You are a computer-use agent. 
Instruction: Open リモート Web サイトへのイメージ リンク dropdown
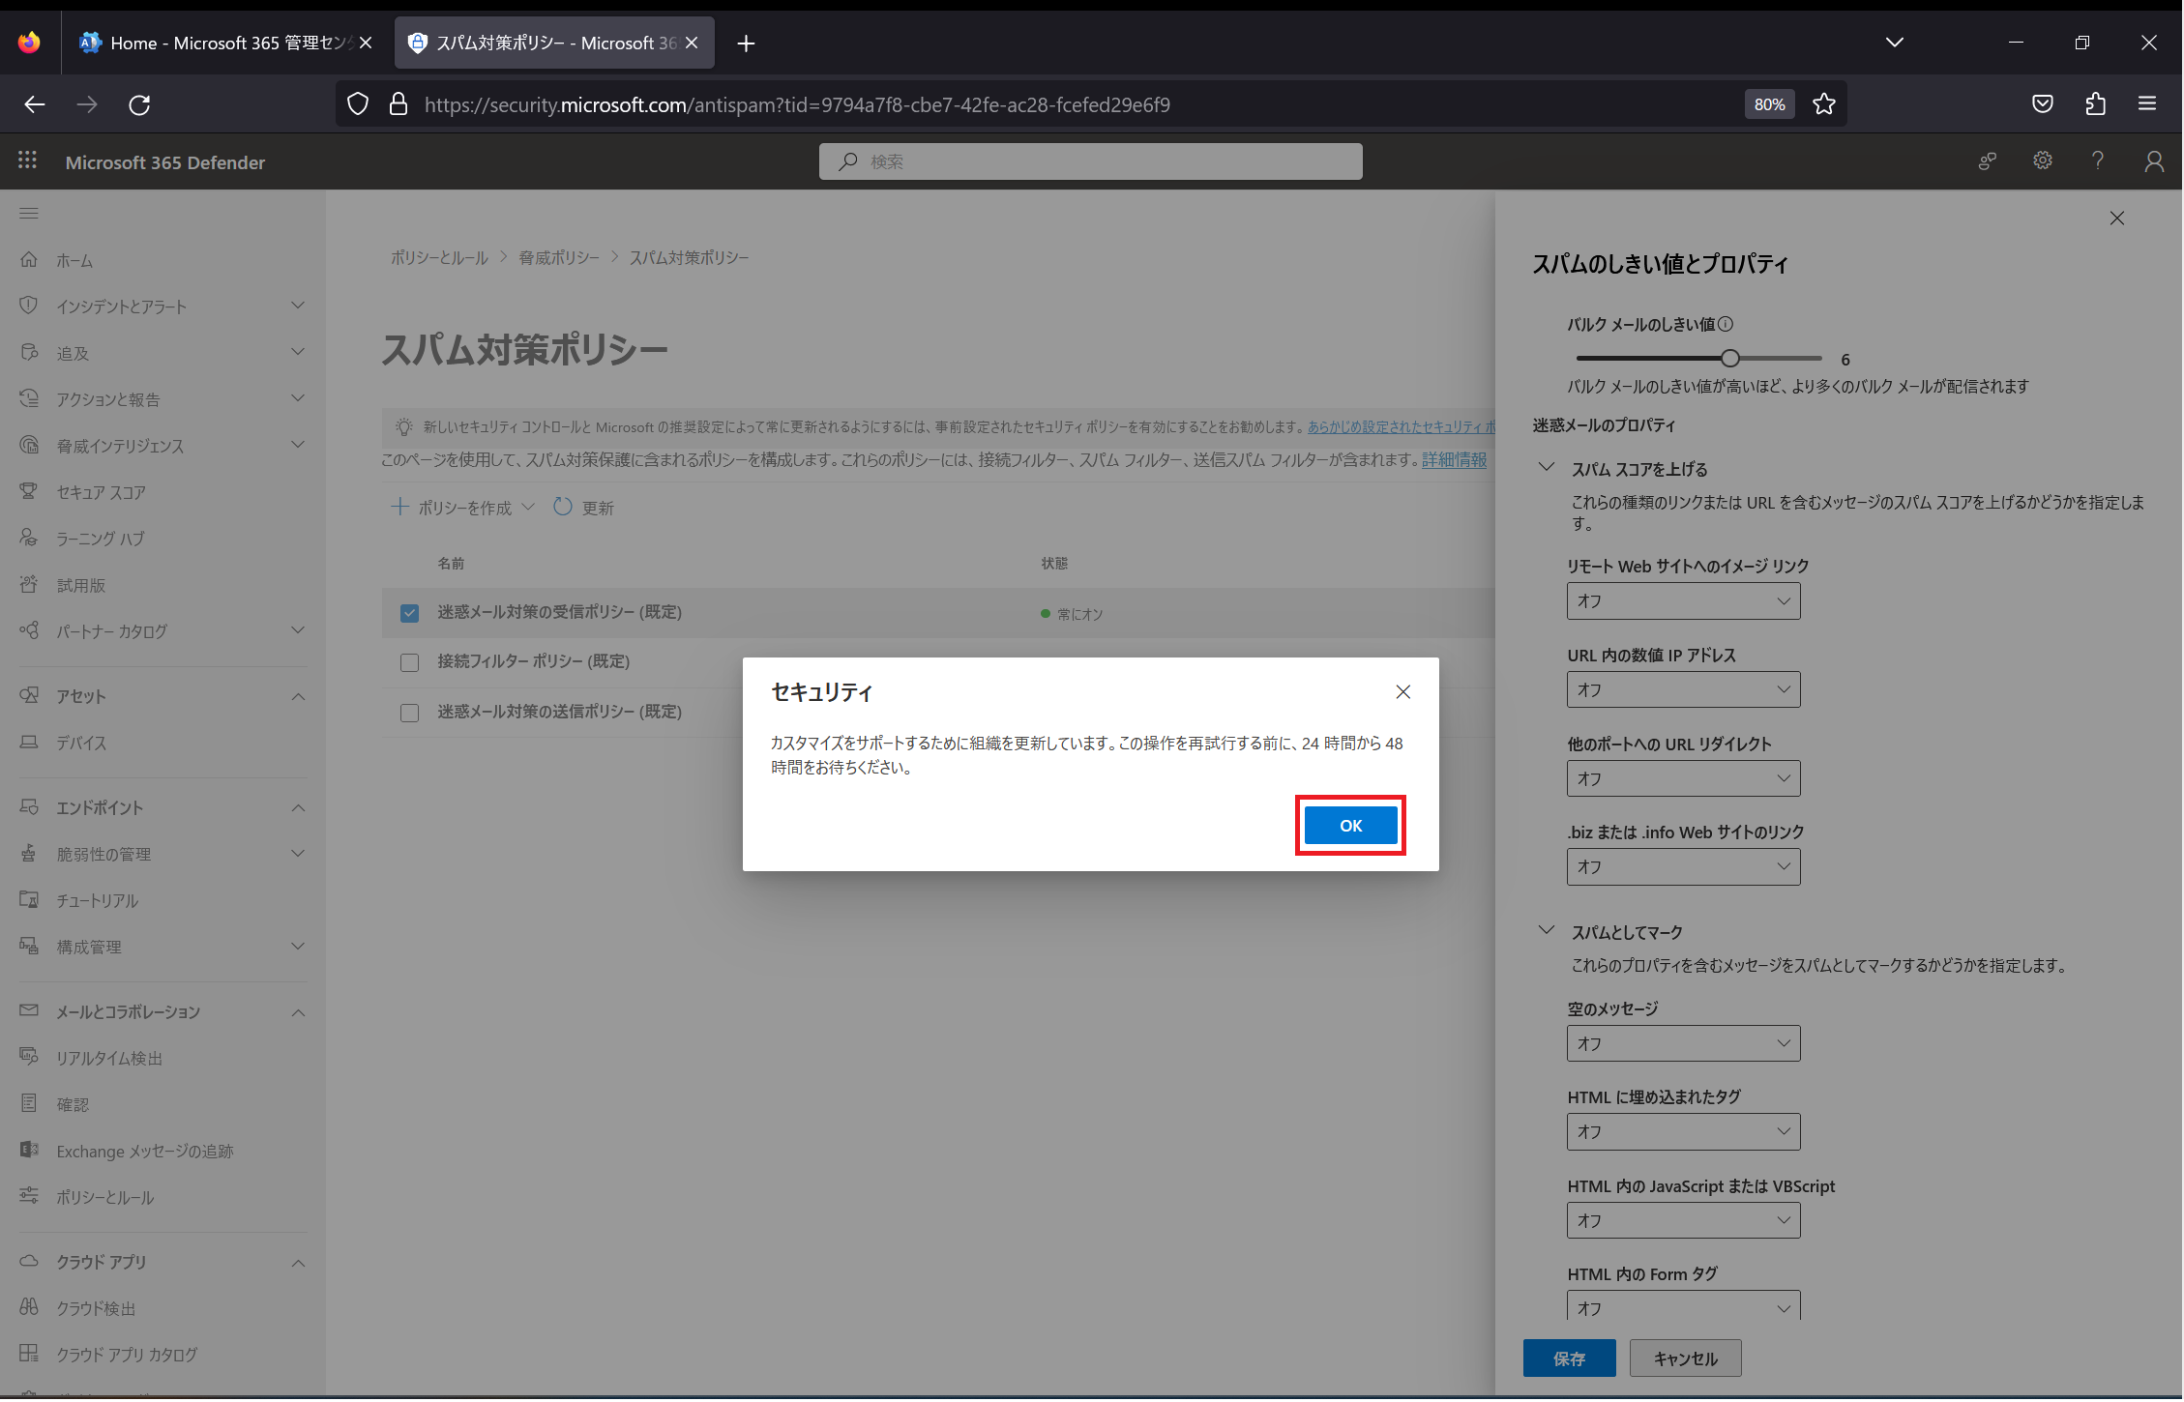coord(1682,601)
